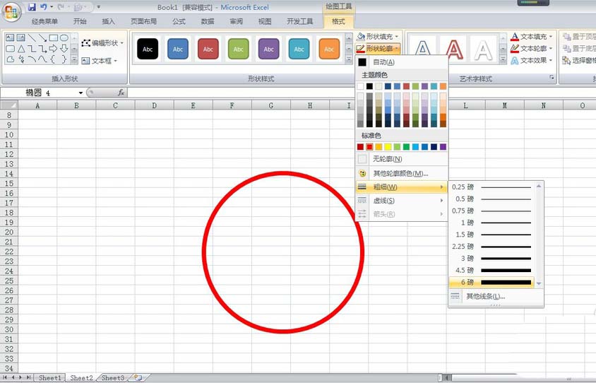The image size is (596, 383).
Task: Switch to the 公式 tab
Action: (x=179, y=21)
